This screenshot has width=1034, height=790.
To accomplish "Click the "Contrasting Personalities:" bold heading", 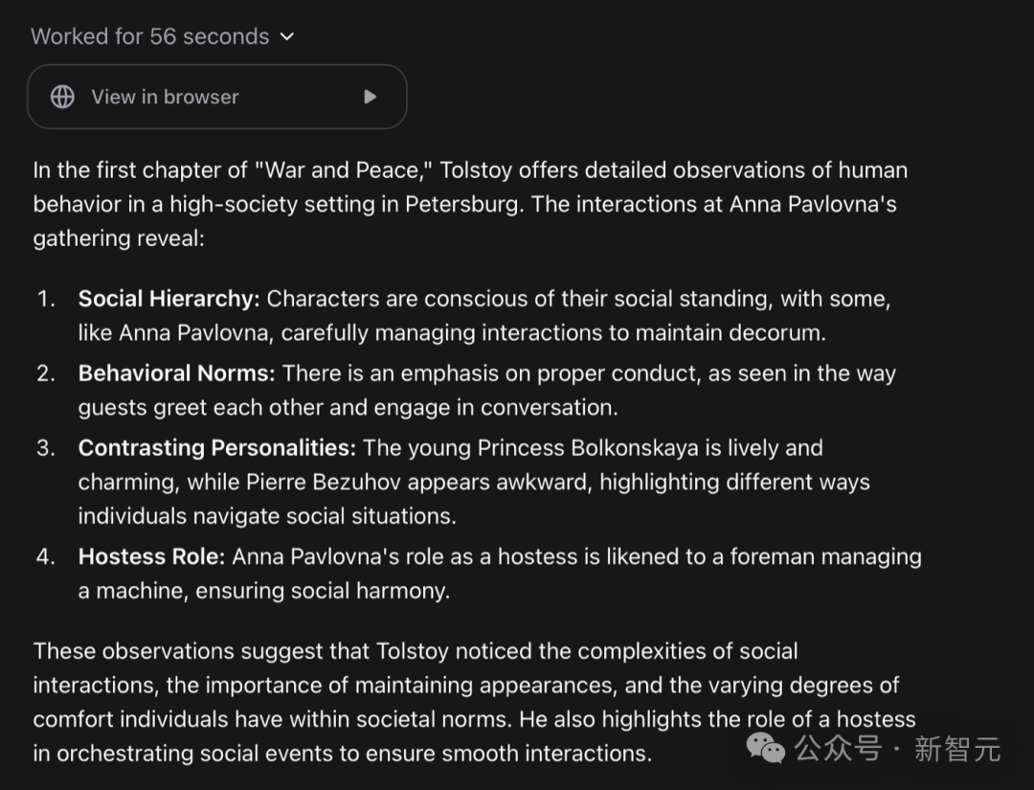I will 216,447.
